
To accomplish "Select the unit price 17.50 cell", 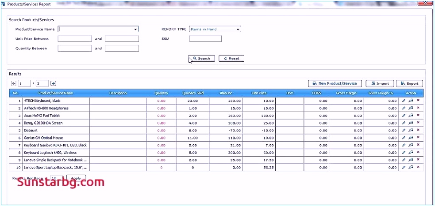I will [259, 160].
